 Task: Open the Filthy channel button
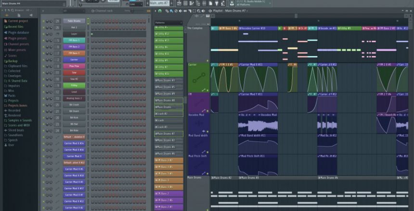(x=74, y=85)
